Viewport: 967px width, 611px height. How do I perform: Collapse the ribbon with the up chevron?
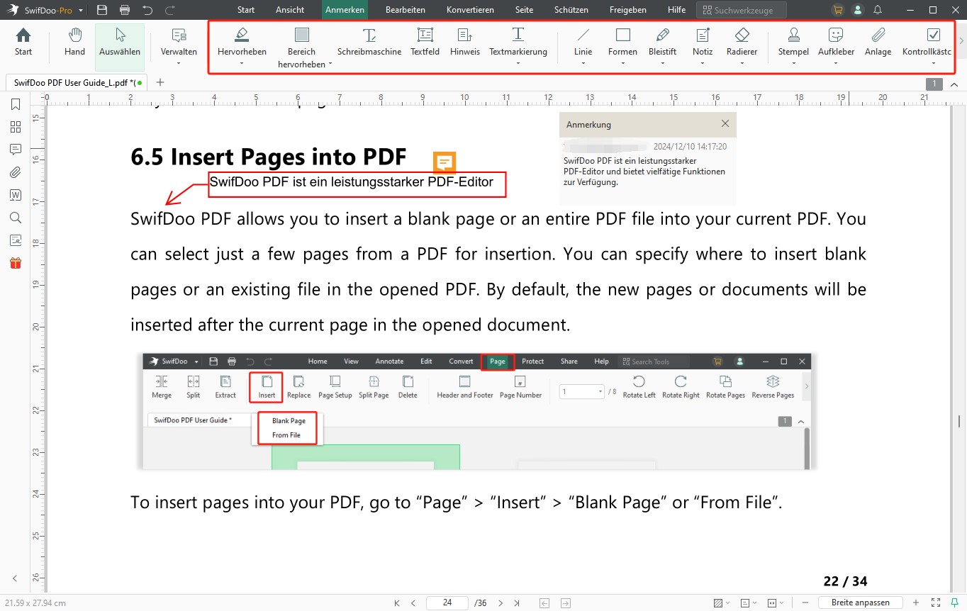[x=954, y=84]
